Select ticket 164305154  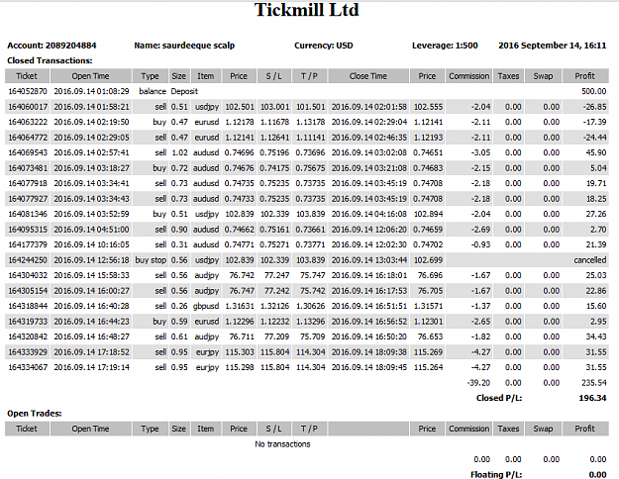pyautogui.click(x=28, y=291)
